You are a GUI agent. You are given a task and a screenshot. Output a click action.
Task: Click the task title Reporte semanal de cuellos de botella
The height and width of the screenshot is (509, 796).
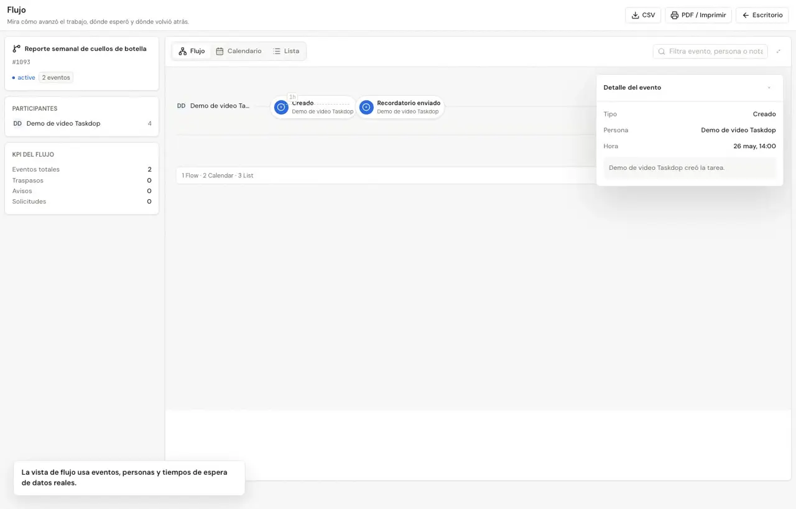[x=86, y=49]
